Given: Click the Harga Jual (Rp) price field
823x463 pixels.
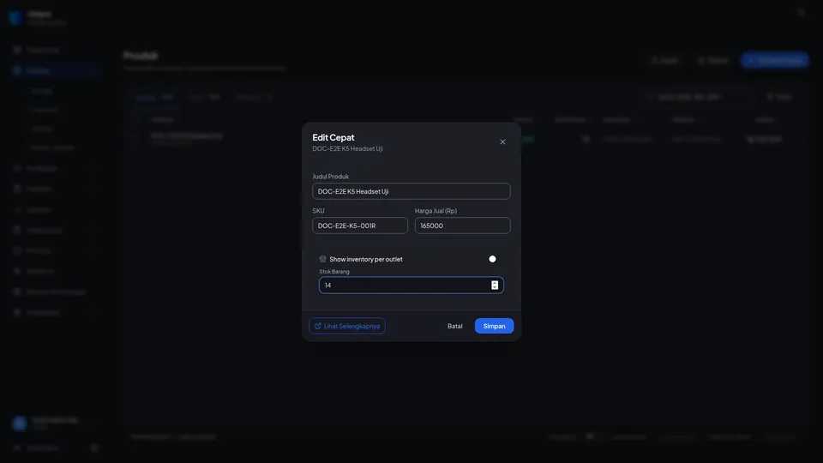Looking at the screenshot, I should pyautogui.click(x=462, y=225).
